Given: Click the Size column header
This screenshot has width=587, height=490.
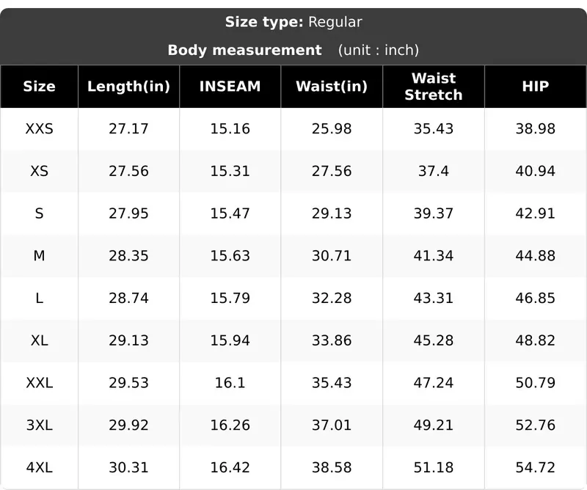Looking at the screenshot, I should pyautogui.click(x=40, y=87).
